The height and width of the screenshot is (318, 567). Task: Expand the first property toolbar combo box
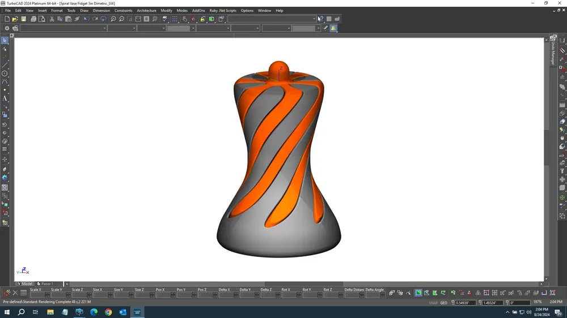105,28
